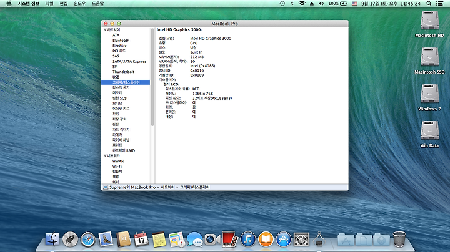This screenshot has height=252, width=450.
Task: Open Downloads folder stack in Dock
Action: point(381,240)
